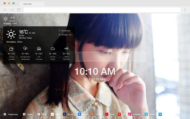Image resolution: width=190 pixels, height=119 pixels.
Task: Click the Tmall label link
Action: (x=112, y=114)
